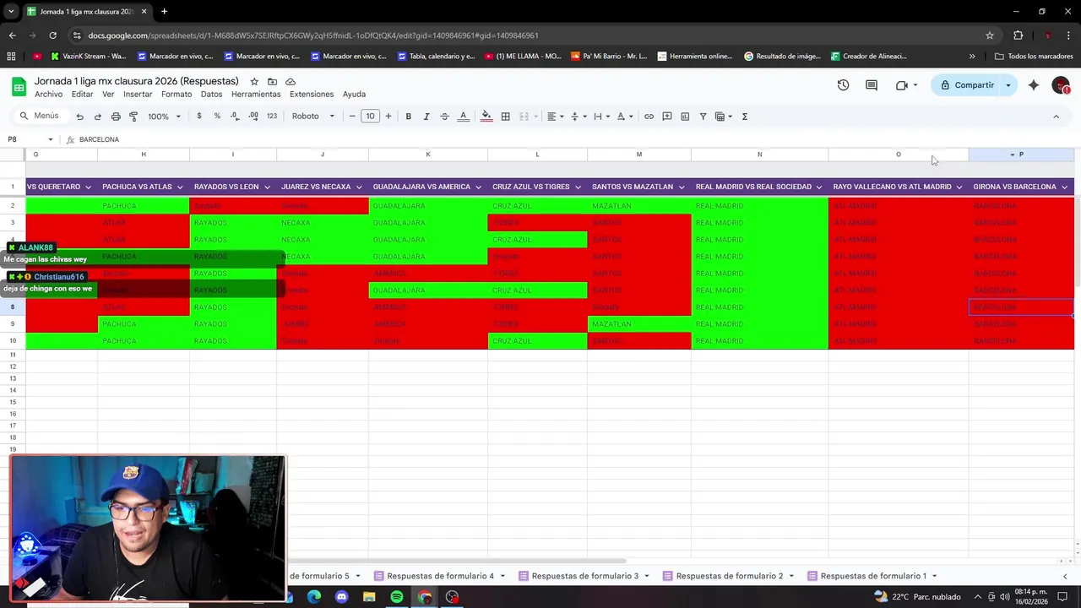Toggle italic formatting

point(426,117)
